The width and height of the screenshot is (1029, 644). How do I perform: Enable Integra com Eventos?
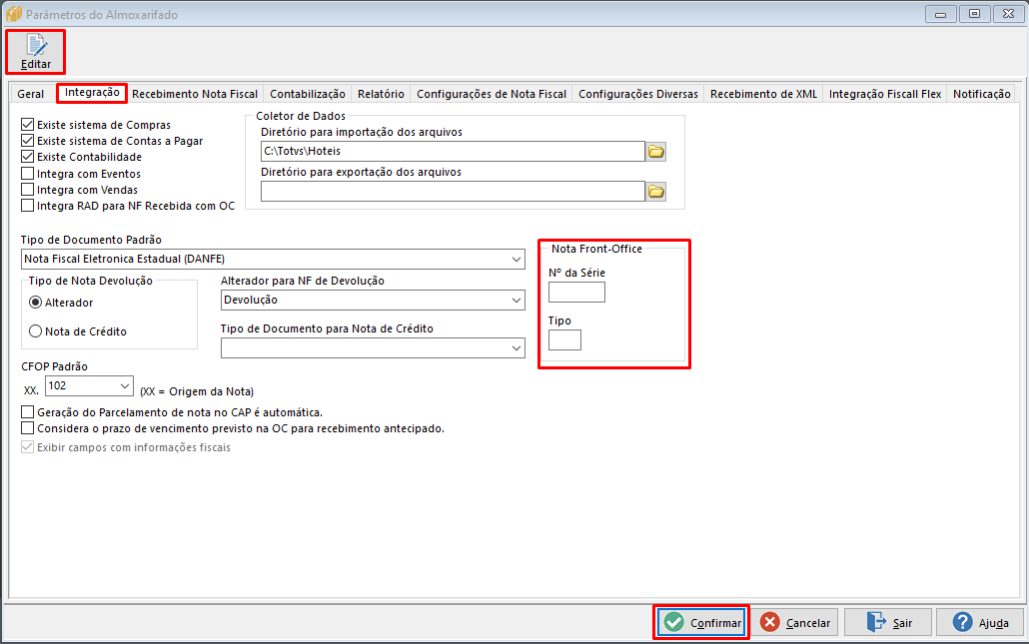[x=28, y=174]
